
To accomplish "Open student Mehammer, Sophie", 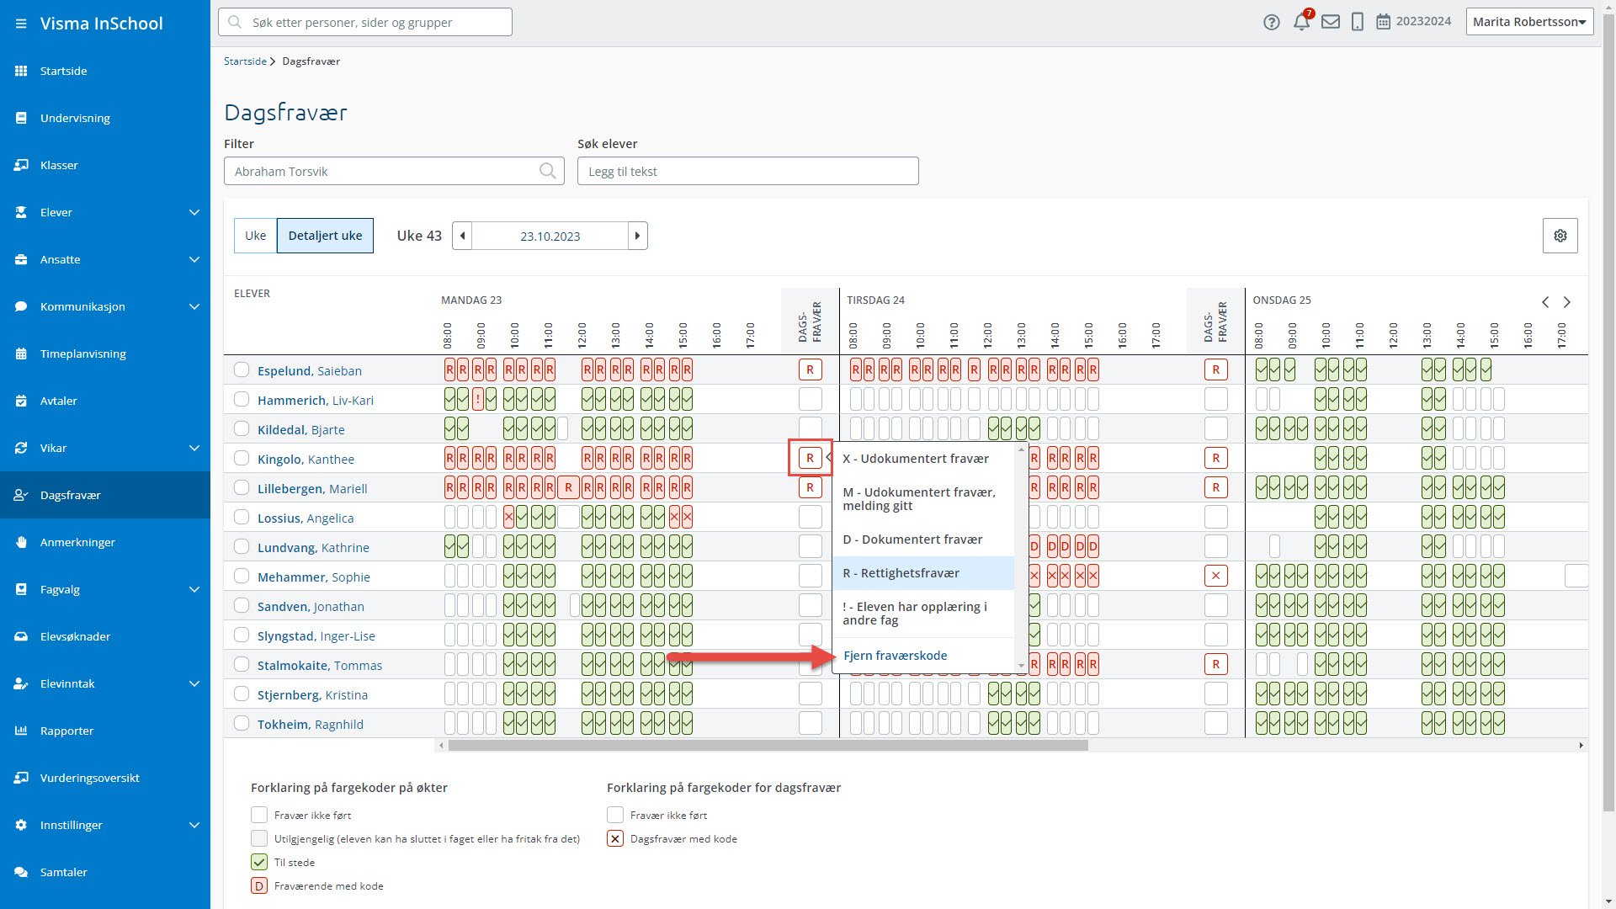I will [314, 577].
